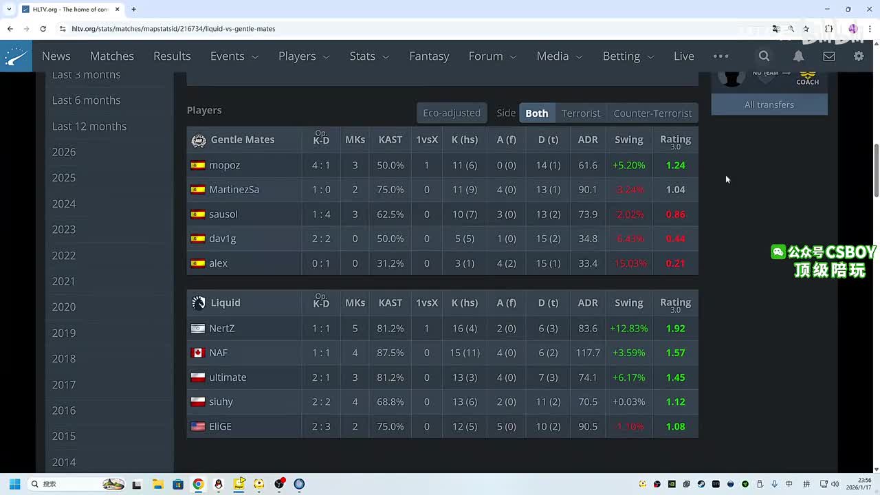The image size is (880, 495).
Task: Open the notifications bell icon
Action: (798, 56)
